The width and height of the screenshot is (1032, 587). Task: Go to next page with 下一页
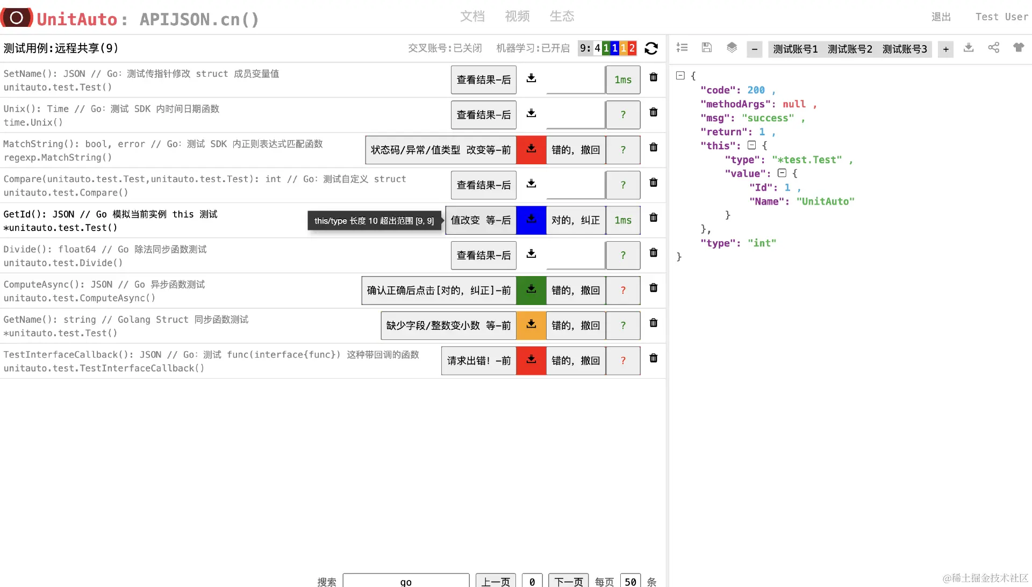(x=568, y=581)
